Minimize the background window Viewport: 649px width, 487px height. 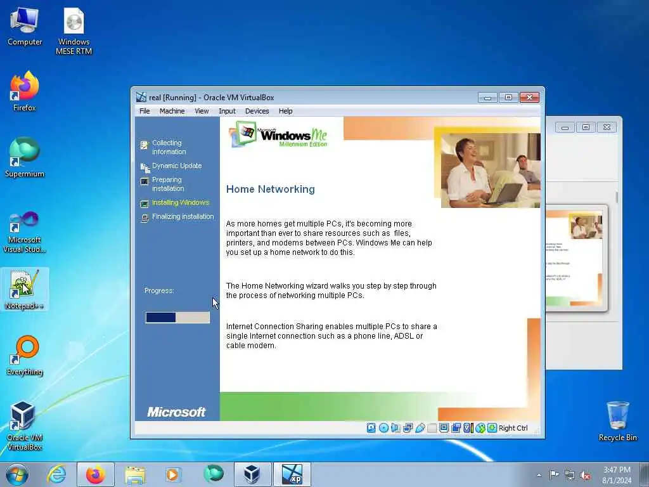pyautogui.click(x=565, y=127)
